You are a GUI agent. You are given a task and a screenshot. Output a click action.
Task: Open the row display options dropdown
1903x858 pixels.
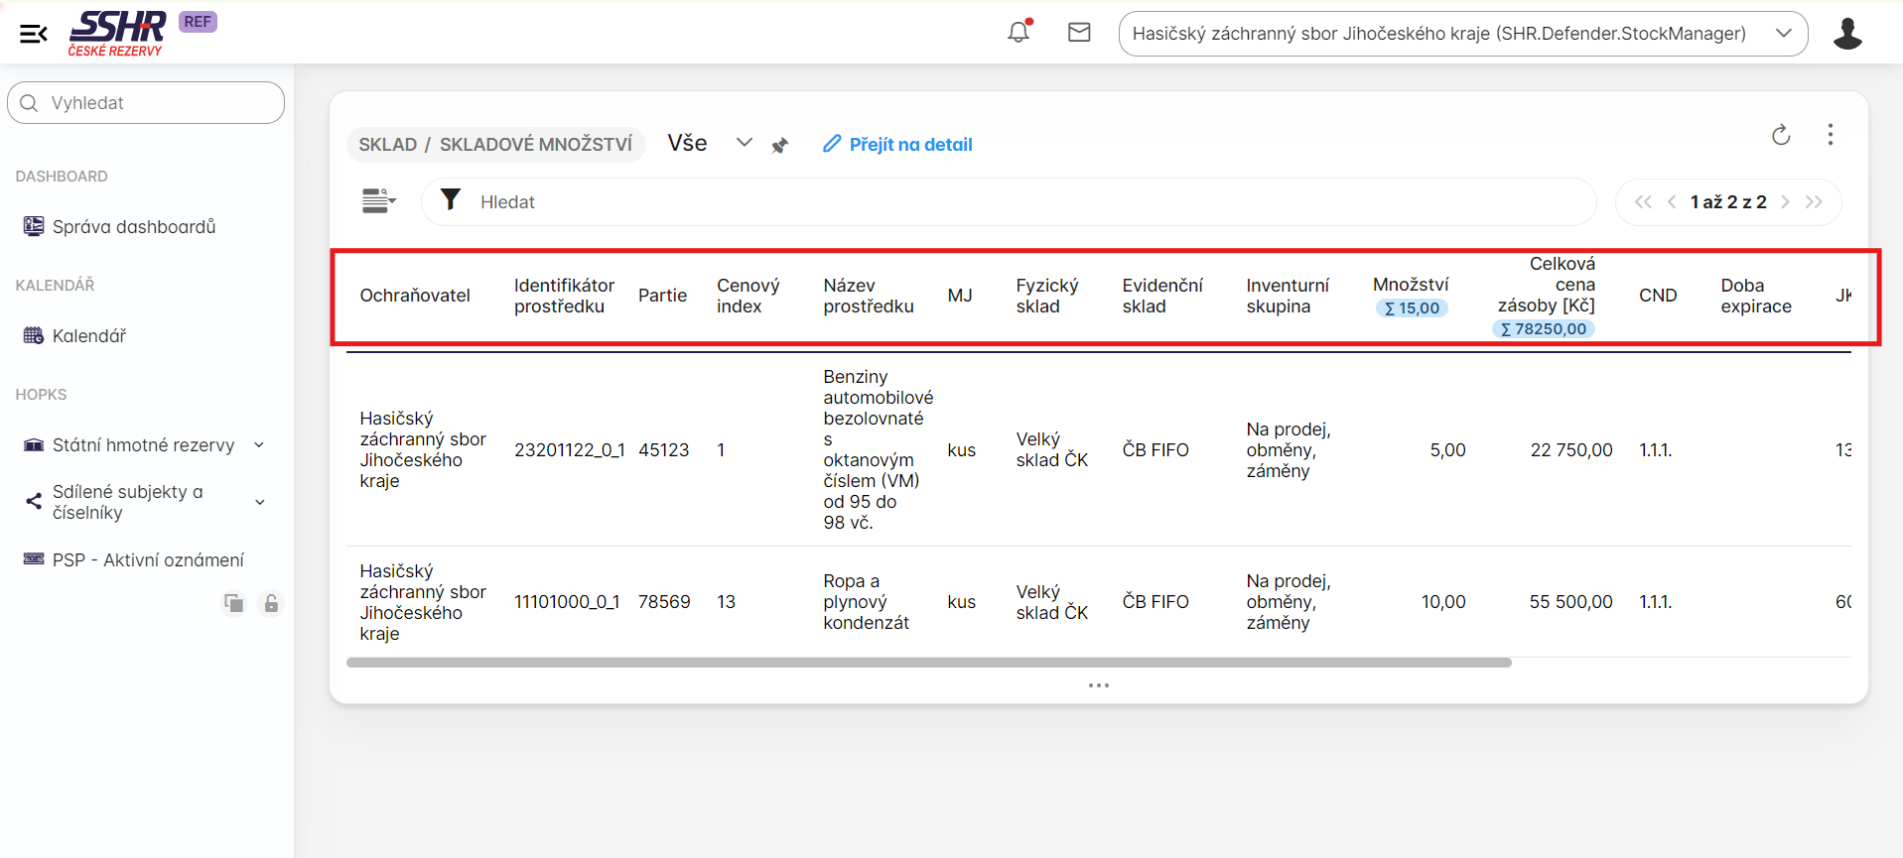point(378,201)
